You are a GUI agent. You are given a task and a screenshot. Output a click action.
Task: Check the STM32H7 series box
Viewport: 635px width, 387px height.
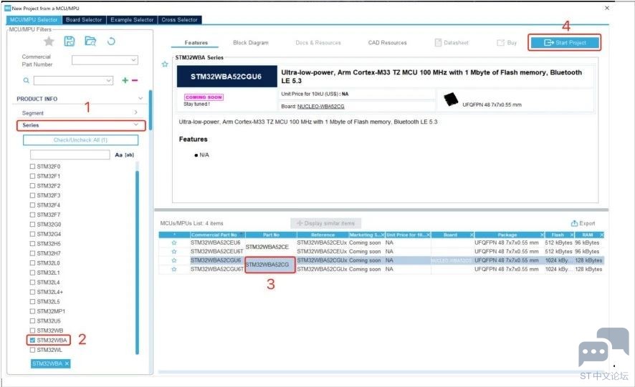coord(32,253)
